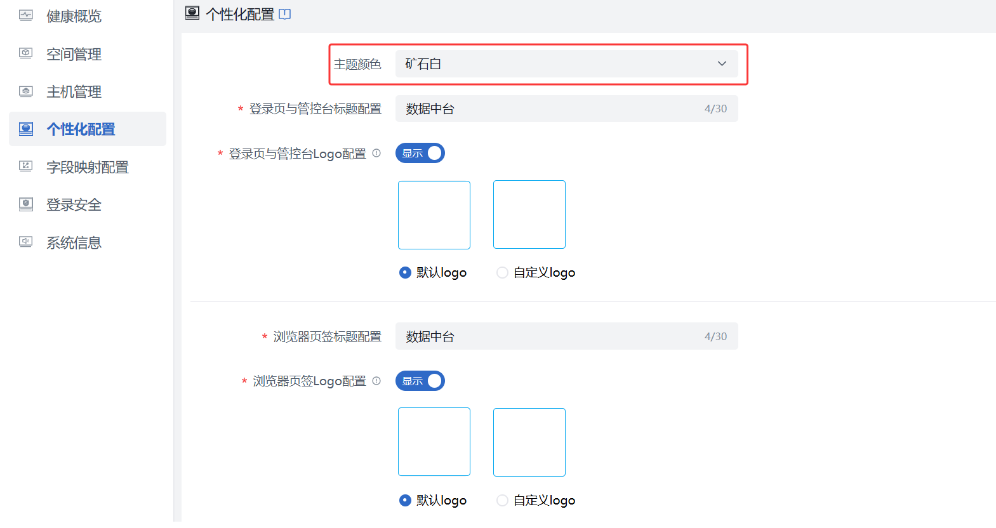Screen dimensions: 996x528
Task: Open the 主题颜色 dropdown showing 矿石白
Action: tap(566, 64)
